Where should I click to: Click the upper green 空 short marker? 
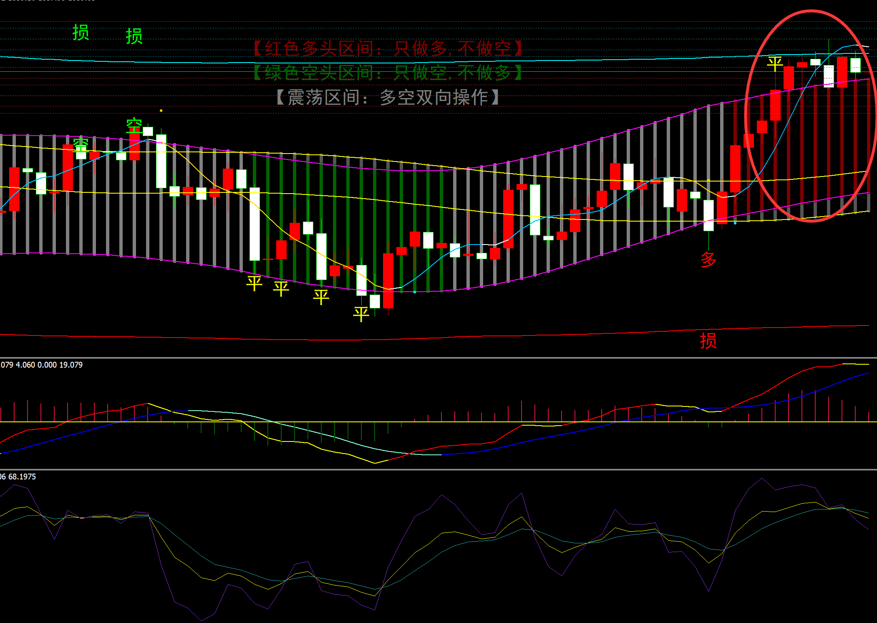pyautogui.click(x=134, y=125)
